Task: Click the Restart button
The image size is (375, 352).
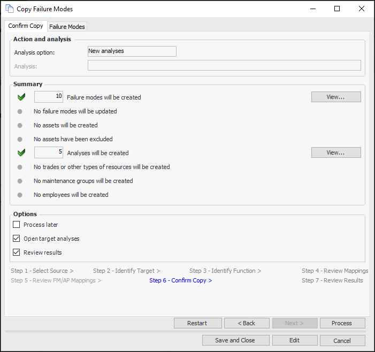Action: 197,323
